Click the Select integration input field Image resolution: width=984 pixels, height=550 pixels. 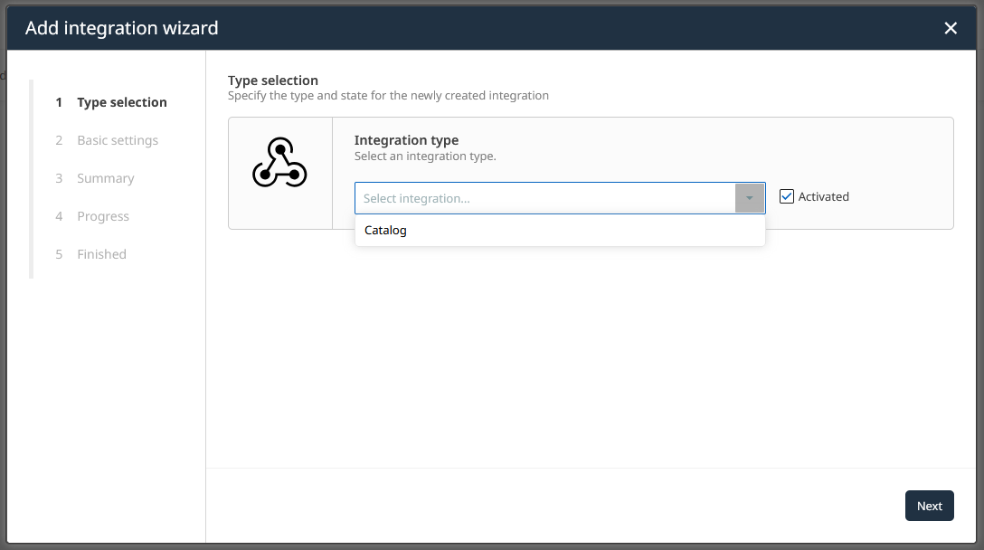click(x=544, y=198)
